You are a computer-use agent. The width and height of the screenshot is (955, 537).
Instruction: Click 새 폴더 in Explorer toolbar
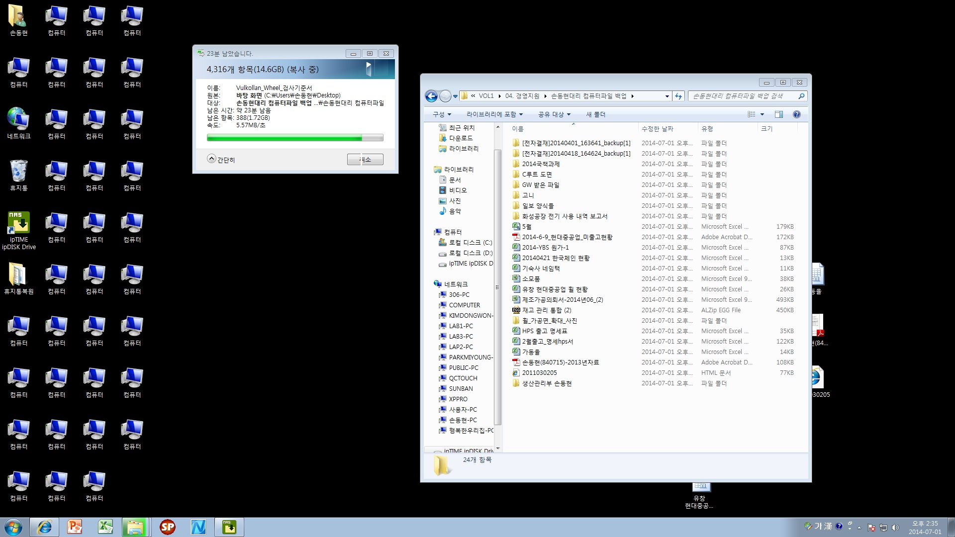(x=595, y=114)
